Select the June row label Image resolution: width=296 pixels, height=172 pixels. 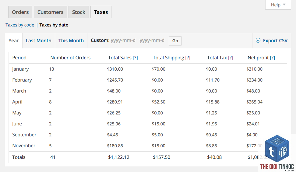tap(17, 124)
